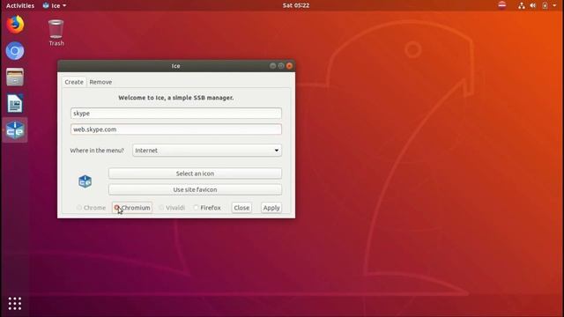
Task: Open the Ice app menu in top bar
Action: tap(55, 5)
